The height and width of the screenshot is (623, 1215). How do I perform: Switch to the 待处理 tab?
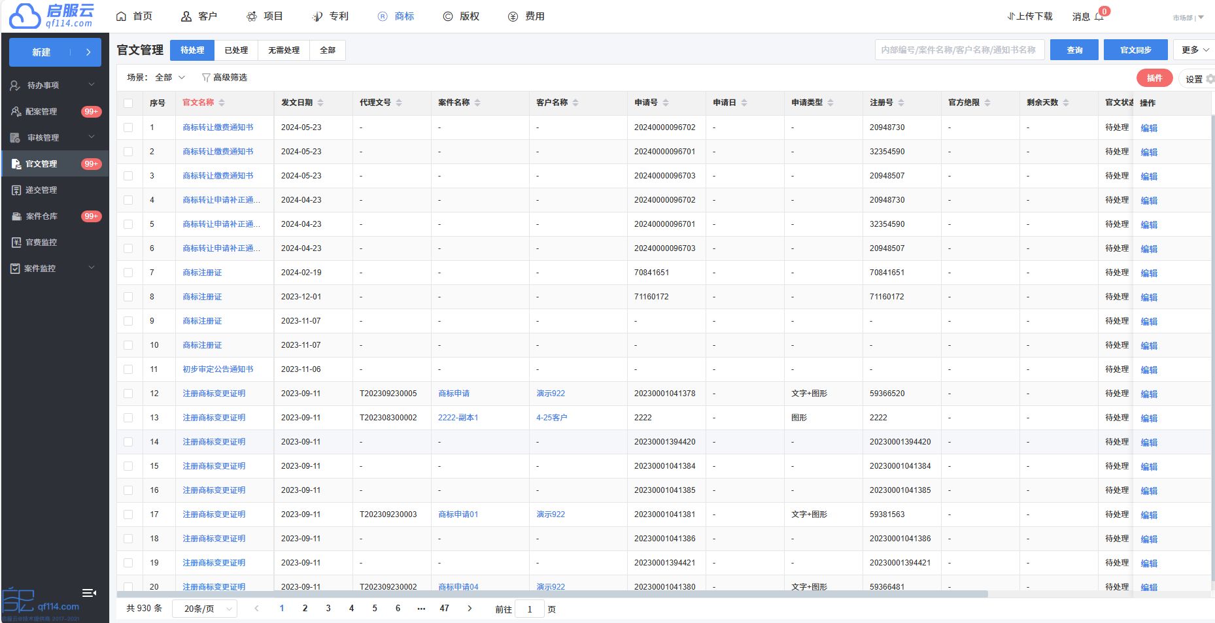[x=192, y=50]
